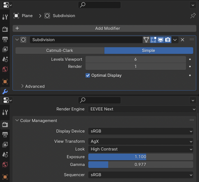Click Levels Viewport value field
This screenshot has width=199, height=182.
[136, 59]
